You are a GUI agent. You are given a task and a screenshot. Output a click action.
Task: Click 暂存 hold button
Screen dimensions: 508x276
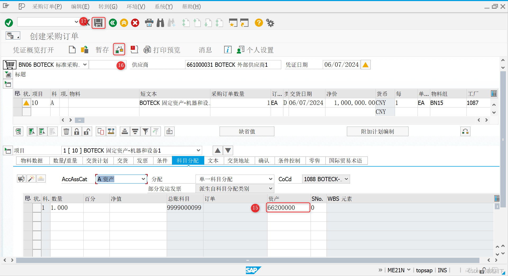tap(102, 50)
